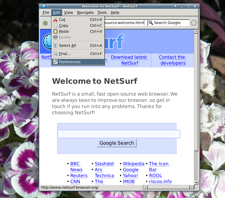Close the NetSurf window
The height and width of the screenshot is (198, 225).
point(195,6)
